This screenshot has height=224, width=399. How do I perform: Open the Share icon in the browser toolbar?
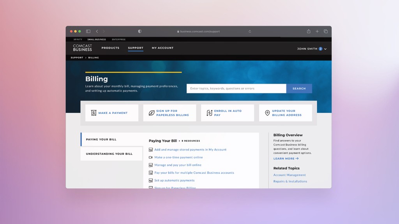click(309, 31)
